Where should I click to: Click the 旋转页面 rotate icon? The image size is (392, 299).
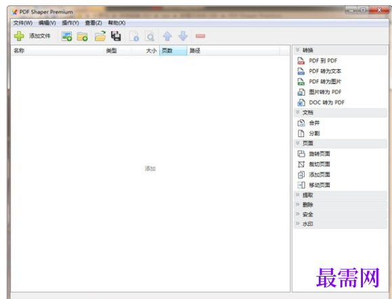click(301, 154)
